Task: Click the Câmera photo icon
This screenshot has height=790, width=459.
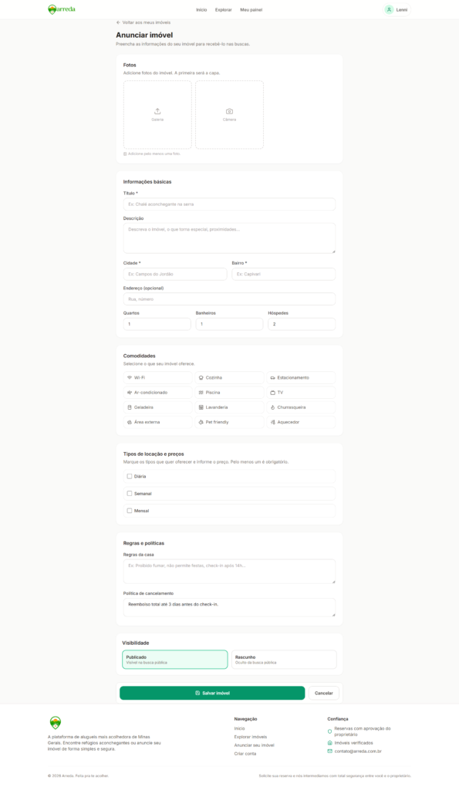Action: tap(229, 111)
